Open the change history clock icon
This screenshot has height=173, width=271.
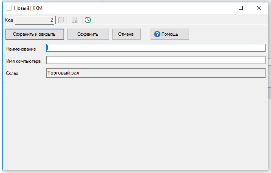tap(88, 20)
